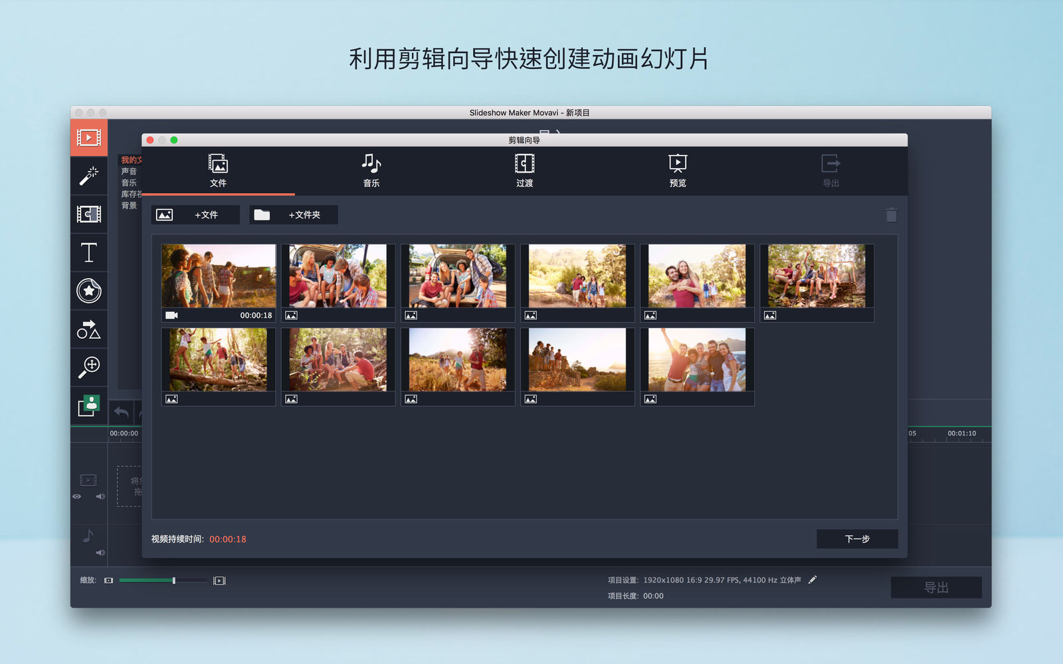Viewport: 1063px width, 664px height.
Task: Click the zoom in large frame icon
Action: click(219, 580)
